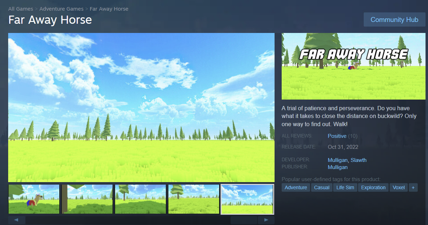Click the Far Away Horse page title

pyautogui.click(x=50, y=20)
